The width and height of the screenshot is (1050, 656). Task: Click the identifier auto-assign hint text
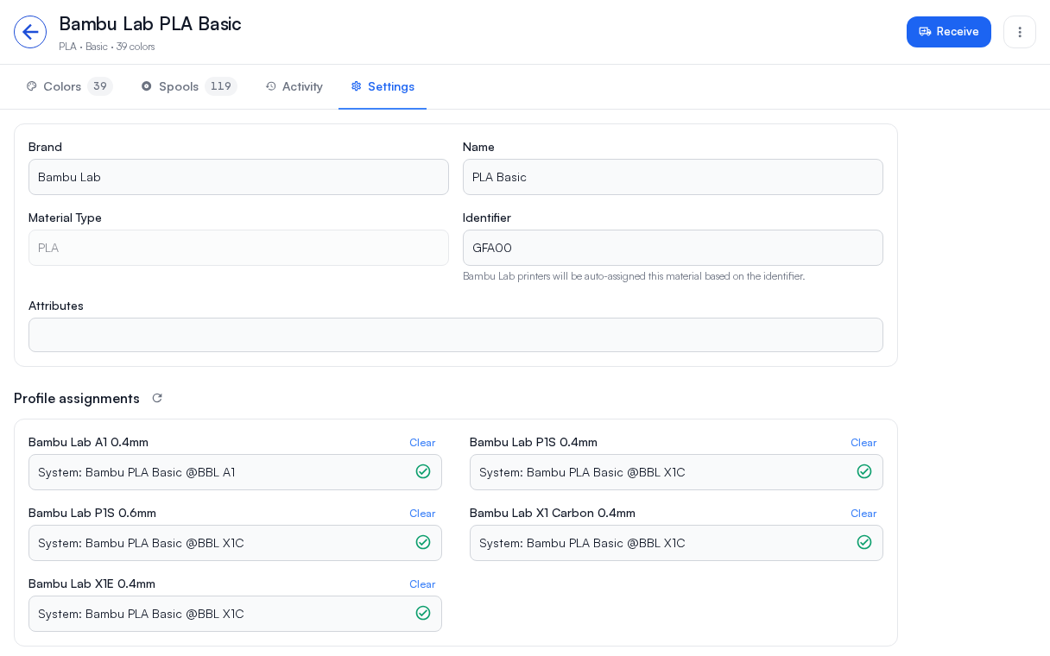coord(634,276)
